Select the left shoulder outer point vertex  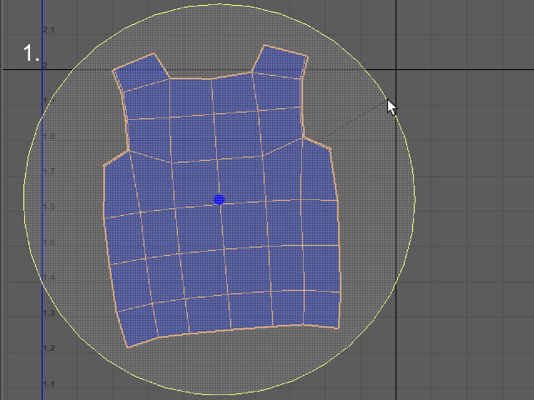click(103, 166)
